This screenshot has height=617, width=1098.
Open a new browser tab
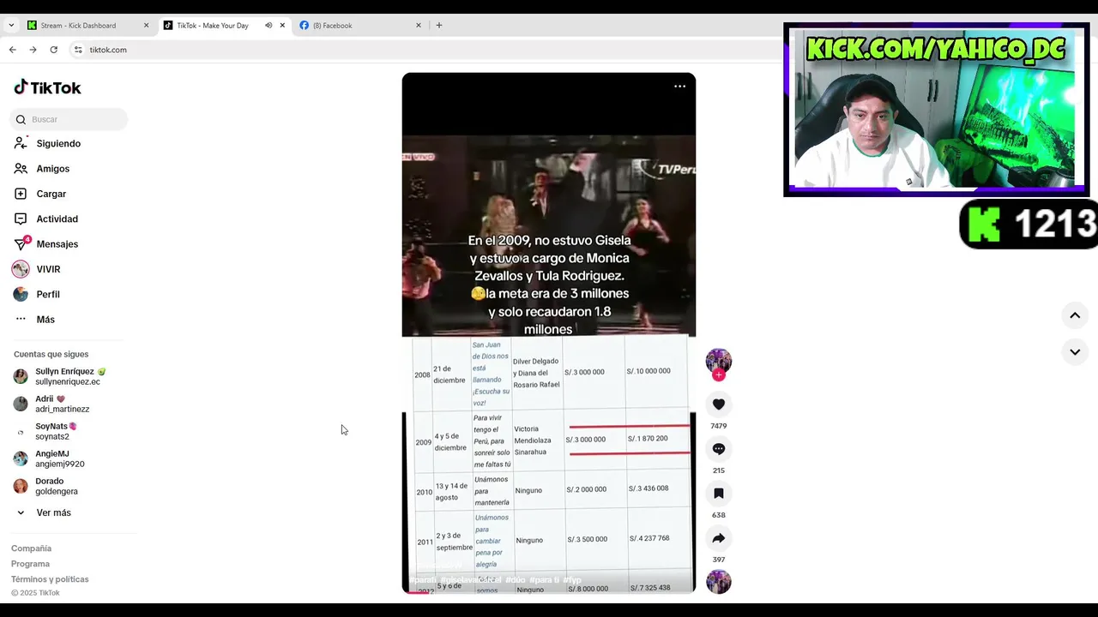pos(439,26)
